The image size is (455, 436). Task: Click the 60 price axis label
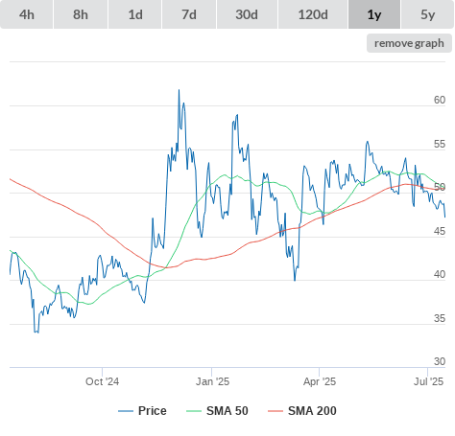coord(440,100)
